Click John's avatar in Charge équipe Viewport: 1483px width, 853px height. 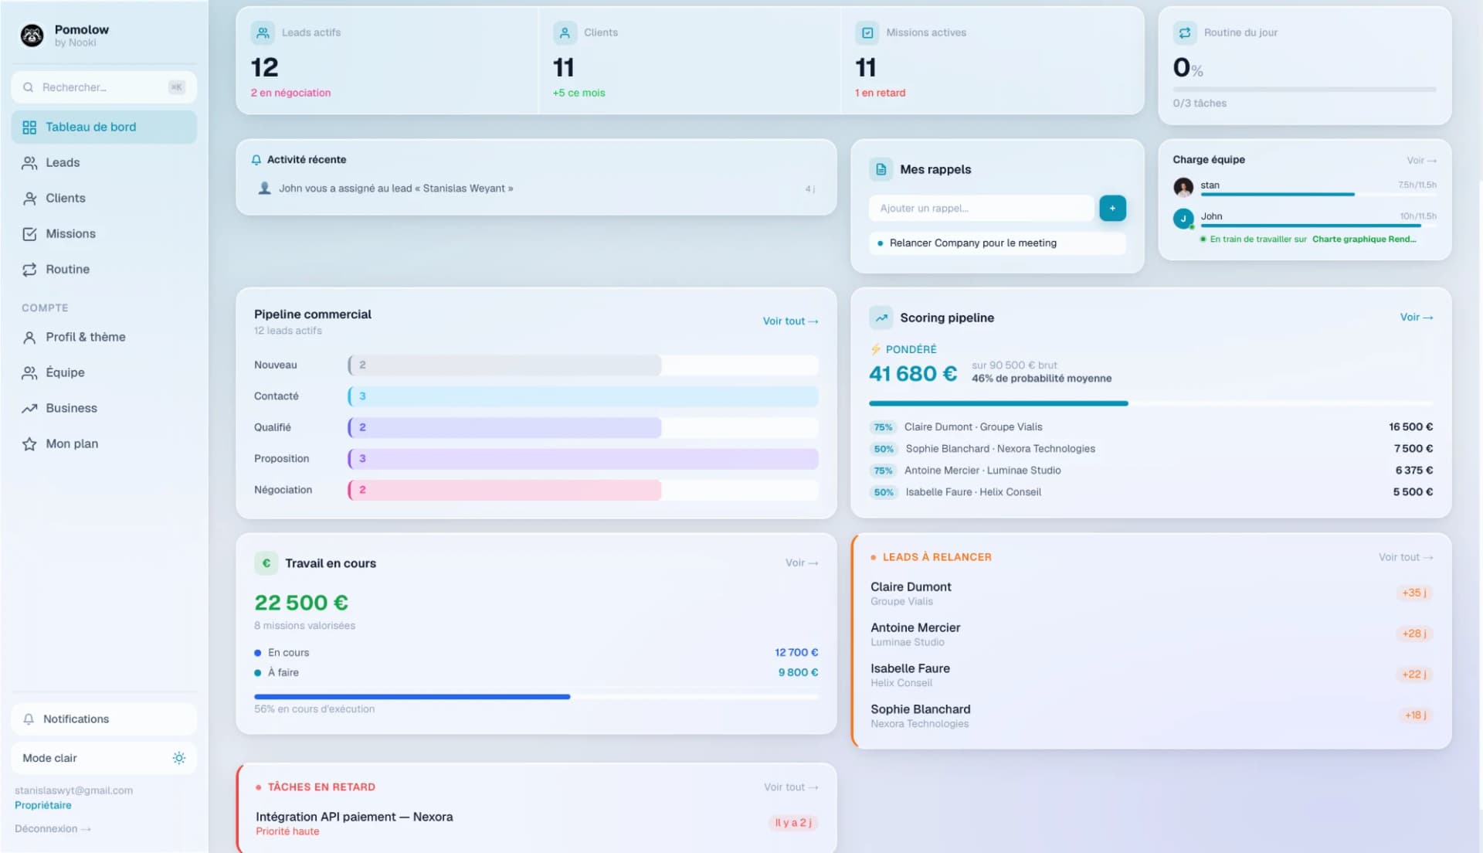1183,219
